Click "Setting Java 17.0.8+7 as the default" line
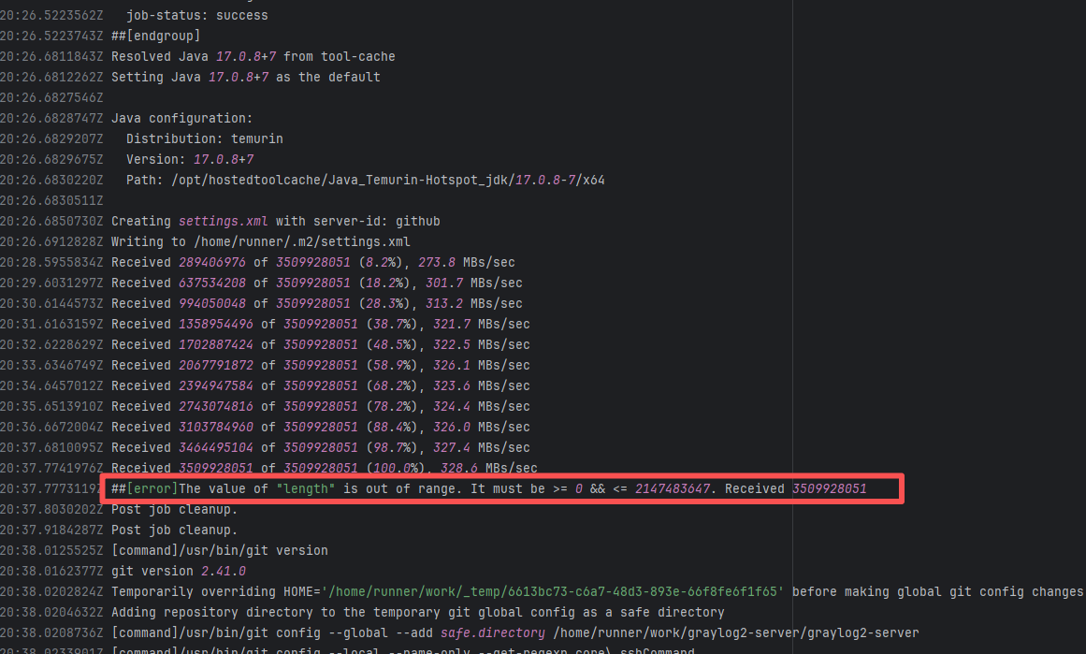This screenshot has height=654, width=1086. click(245, 77)
